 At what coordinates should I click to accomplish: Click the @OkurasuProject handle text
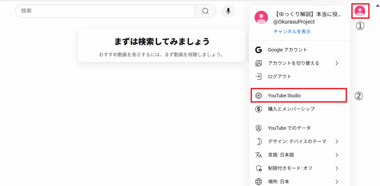point(294,22)
